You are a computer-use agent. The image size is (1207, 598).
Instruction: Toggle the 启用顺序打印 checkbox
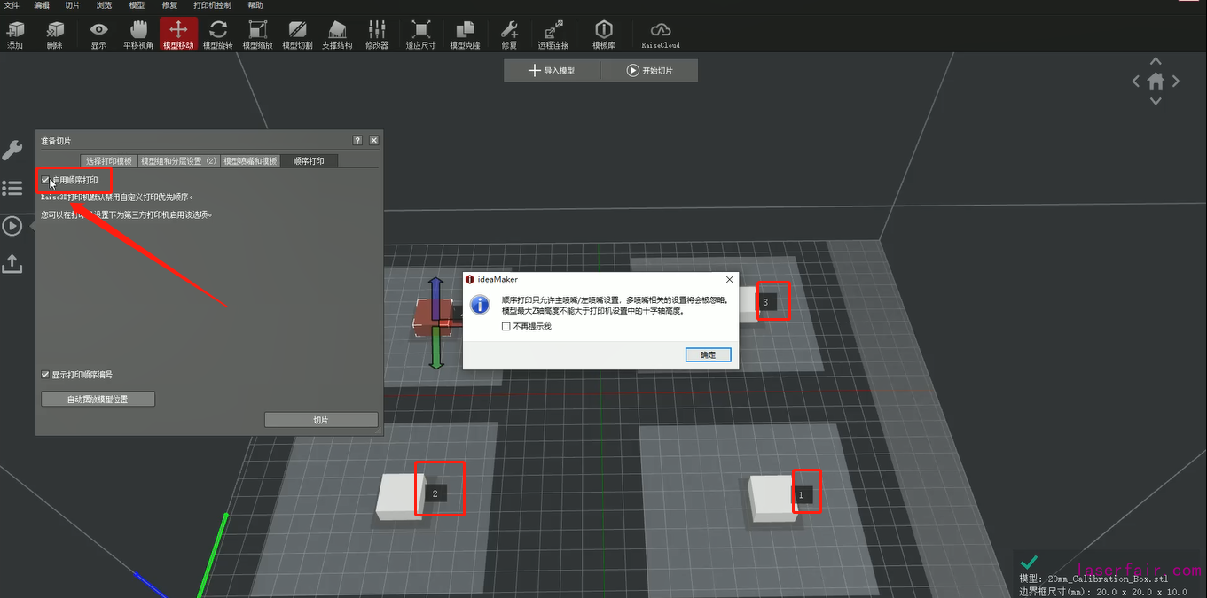[x=45, y=180]
